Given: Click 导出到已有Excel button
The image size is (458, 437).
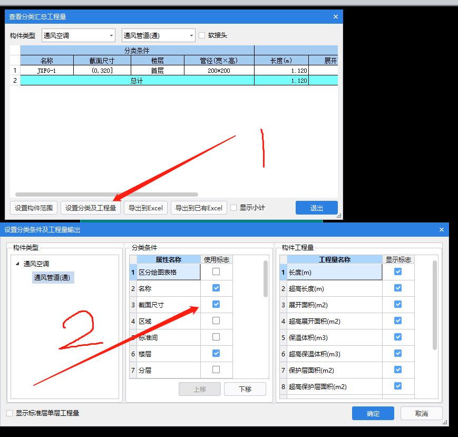Looking at the screenshot, I should click(199, 208).
